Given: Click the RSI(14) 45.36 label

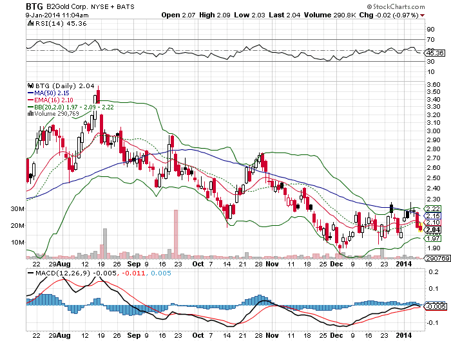Looking at the screenshot, I should [x=61, y=24].
